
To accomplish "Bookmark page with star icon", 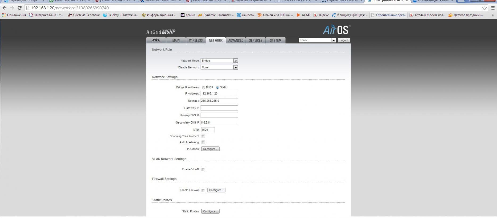I will [484, 8].
